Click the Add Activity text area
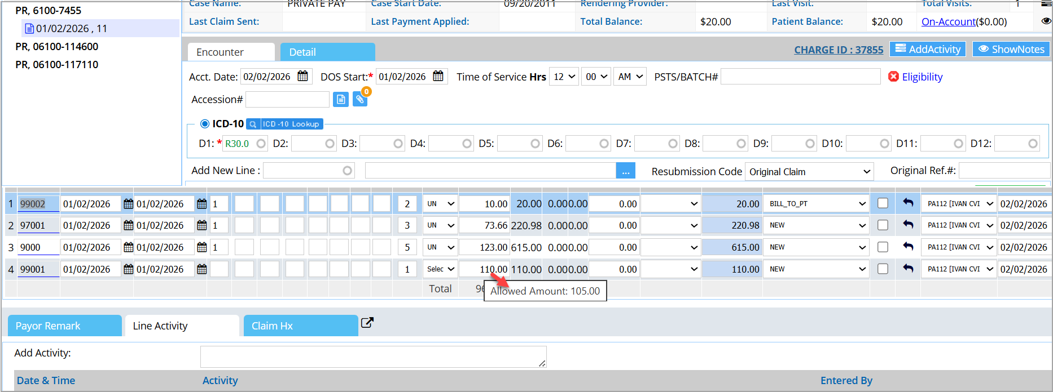 tap(373, 357)
